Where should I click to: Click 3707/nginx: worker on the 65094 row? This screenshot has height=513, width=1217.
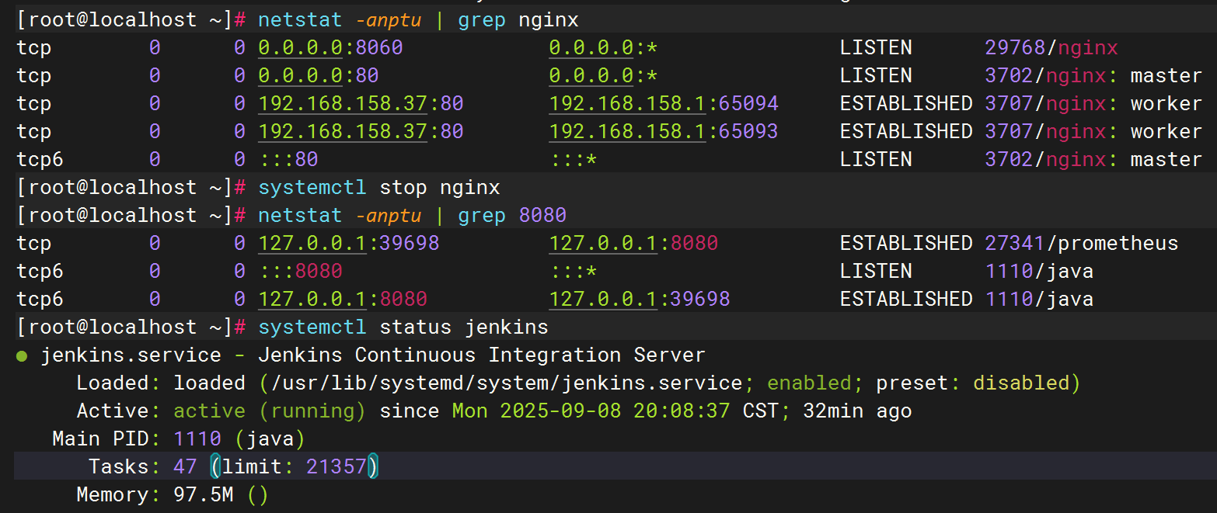1093,104
